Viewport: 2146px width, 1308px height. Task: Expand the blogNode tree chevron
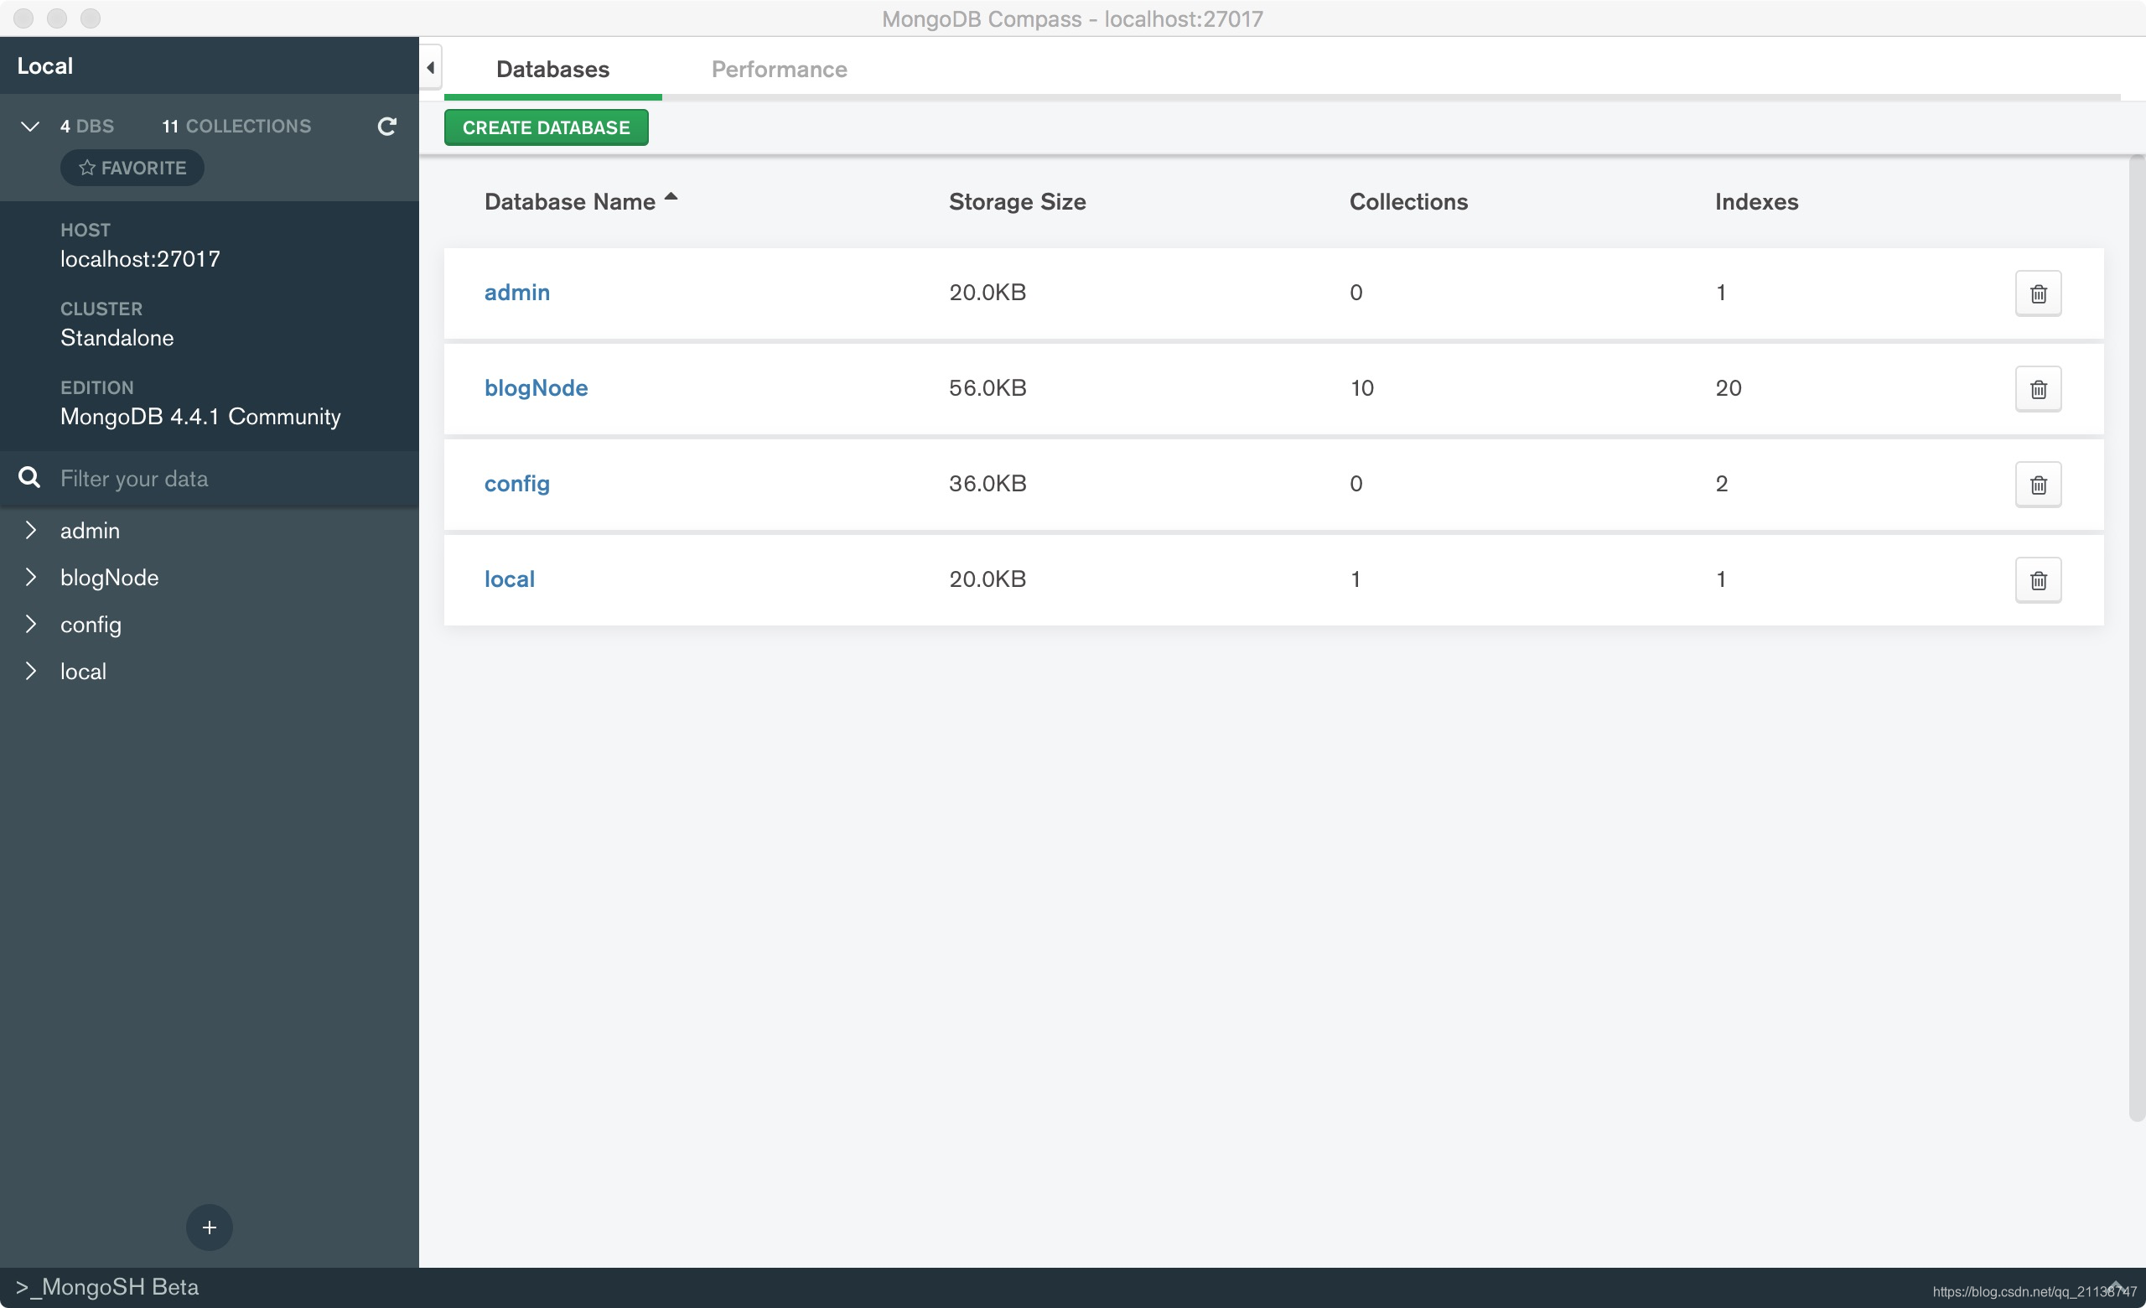(x=31, y=578)
